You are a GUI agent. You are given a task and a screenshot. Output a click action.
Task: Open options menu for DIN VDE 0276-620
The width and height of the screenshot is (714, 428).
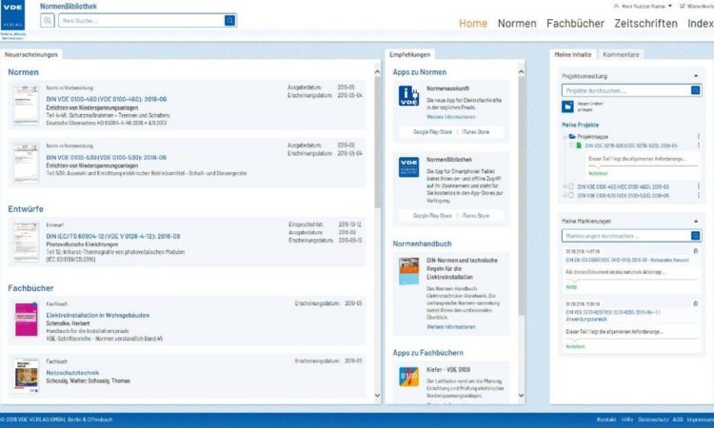click(x=698, y=146)
